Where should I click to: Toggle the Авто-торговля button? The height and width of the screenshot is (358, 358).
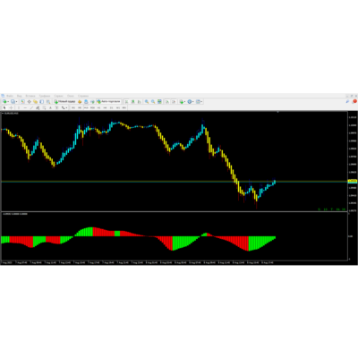(109, 102)
